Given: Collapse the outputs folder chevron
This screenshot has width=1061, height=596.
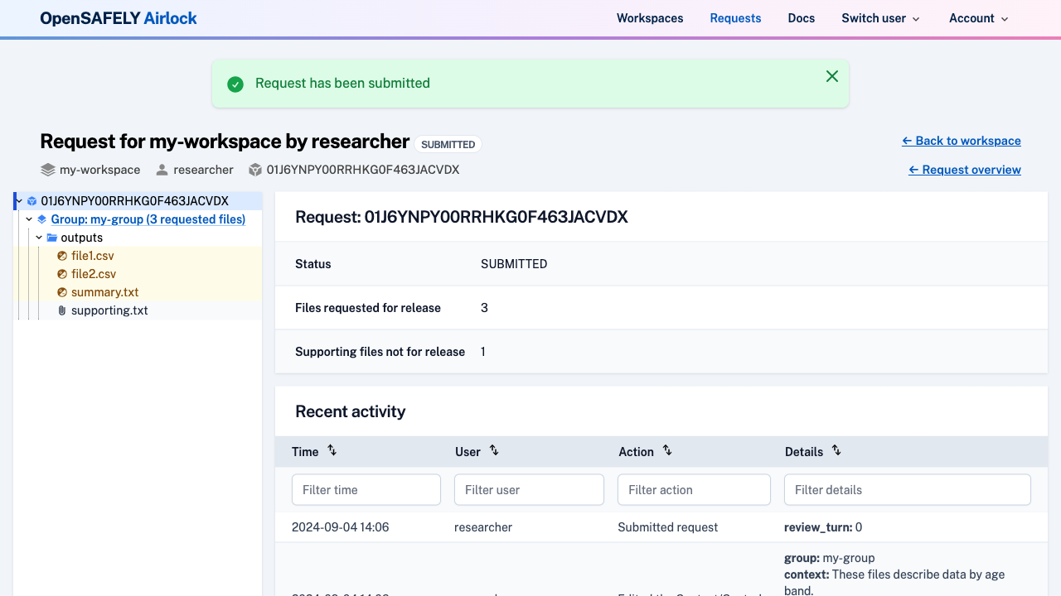Looking at the screenshot, I should click(x=39, y=238).
